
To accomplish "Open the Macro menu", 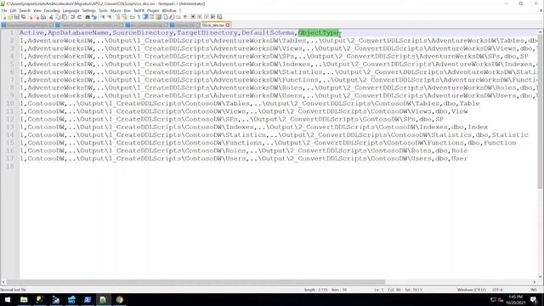I will pyautogui.click(x=116, y=11).
